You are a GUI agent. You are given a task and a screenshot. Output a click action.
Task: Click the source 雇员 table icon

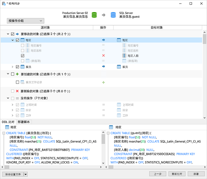(22, 67)
